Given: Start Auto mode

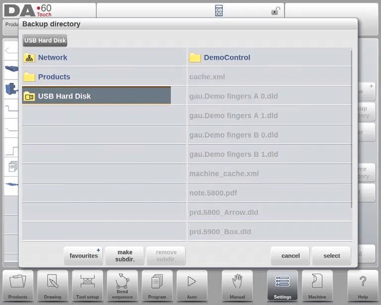Looking at the screenshot, I should (x=192, y=286).
